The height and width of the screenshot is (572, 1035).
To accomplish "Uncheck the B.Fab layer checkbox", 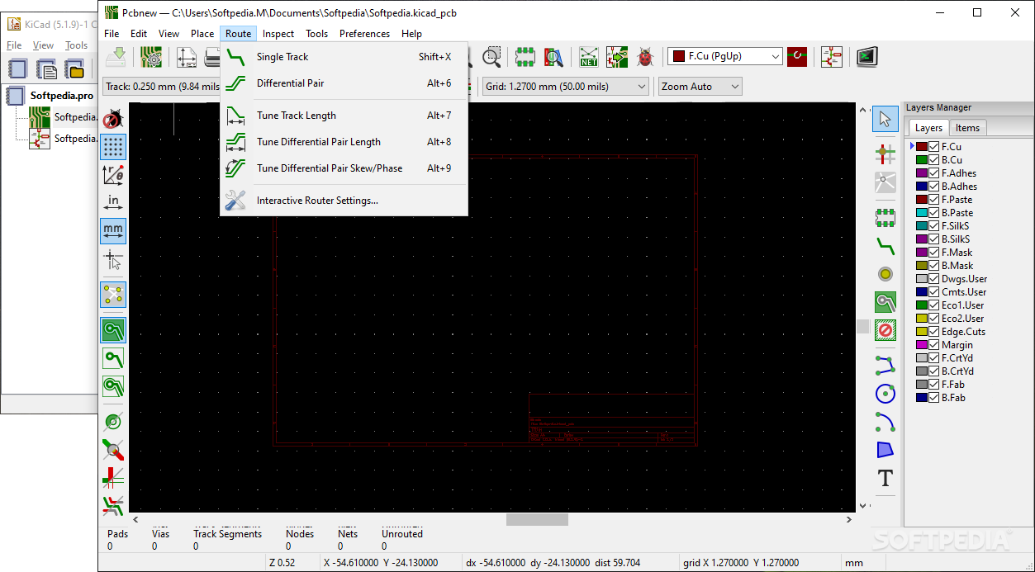I will coord(934,398).
